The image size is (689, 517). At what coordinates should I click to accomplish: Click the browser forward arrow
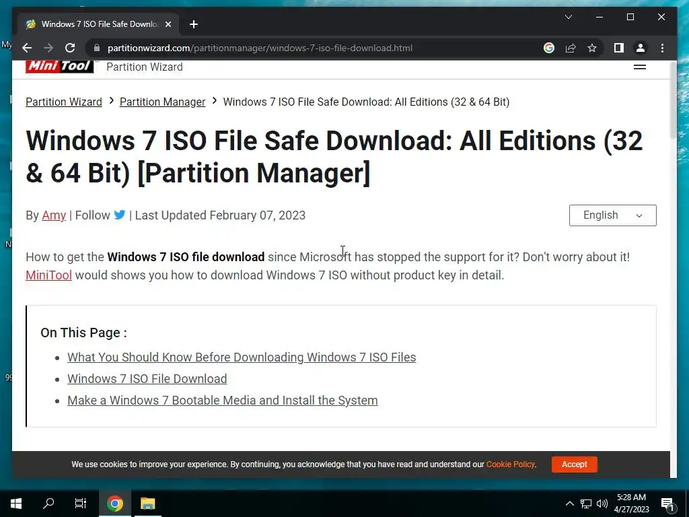tap(48, 48)
